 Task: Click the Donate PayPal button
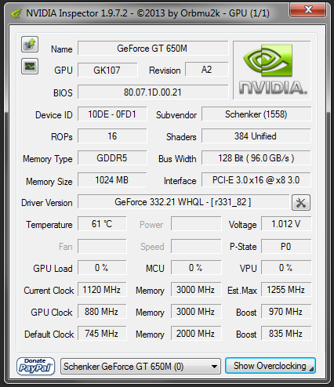[35, 366]
